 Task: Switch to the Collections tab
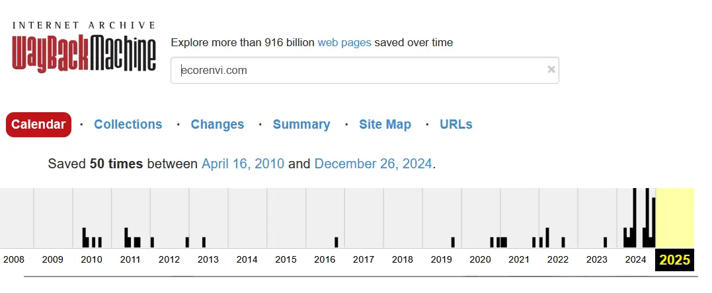128,125
